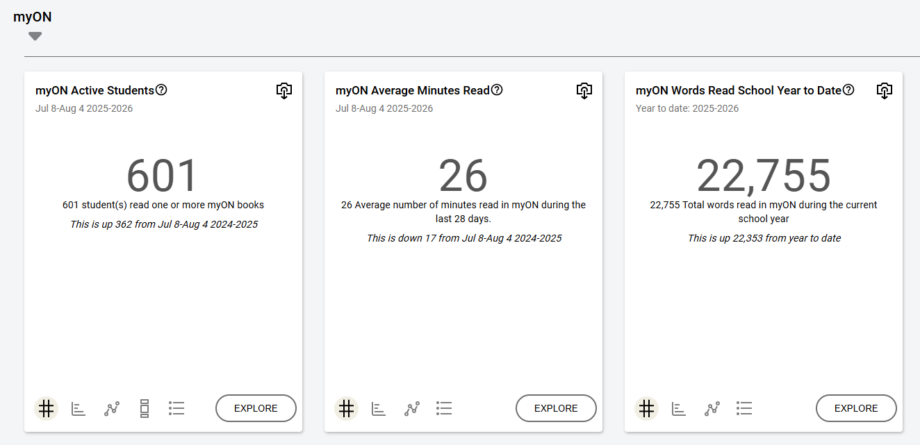Open help for myON Average Minutes Read
Image resolution: width=920 pixels, height=445 pixels.
pyautogui.click(x=497, y=90)
